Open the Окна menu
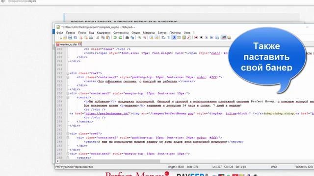Viewport: 314px width, 176px height. coord(187,33)
